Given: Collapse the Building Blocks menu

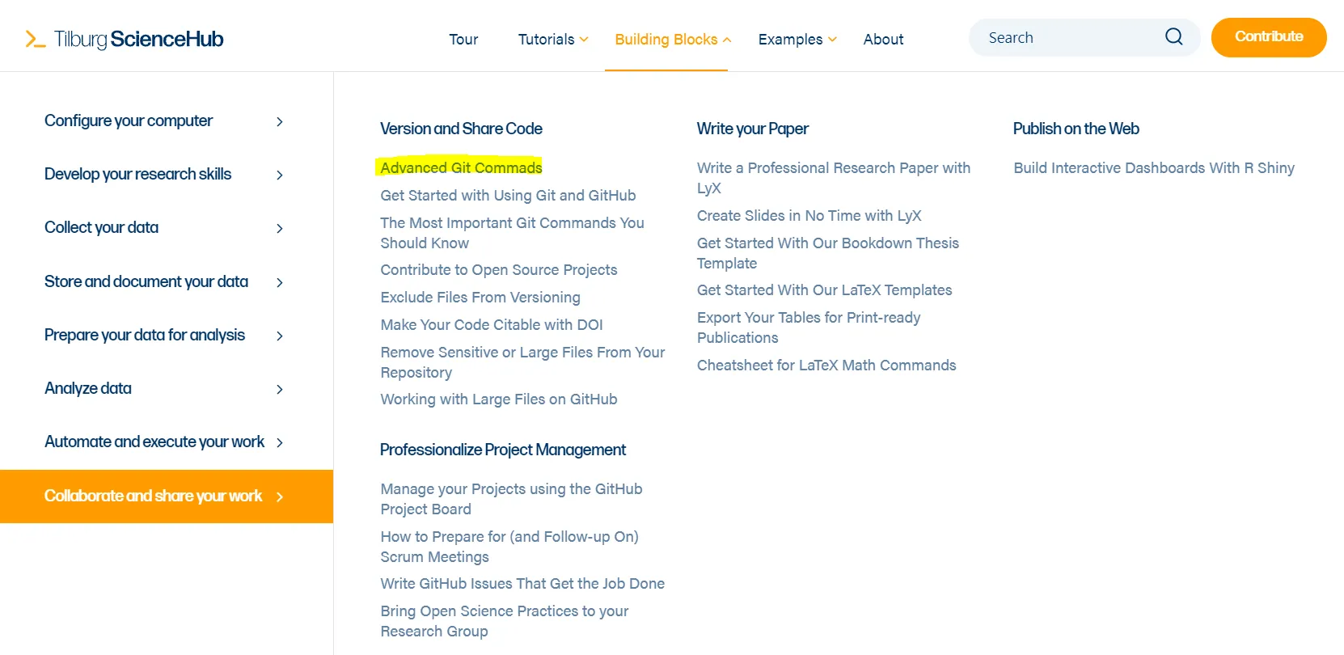Looking at the screenshot, I should coord(672,40).
